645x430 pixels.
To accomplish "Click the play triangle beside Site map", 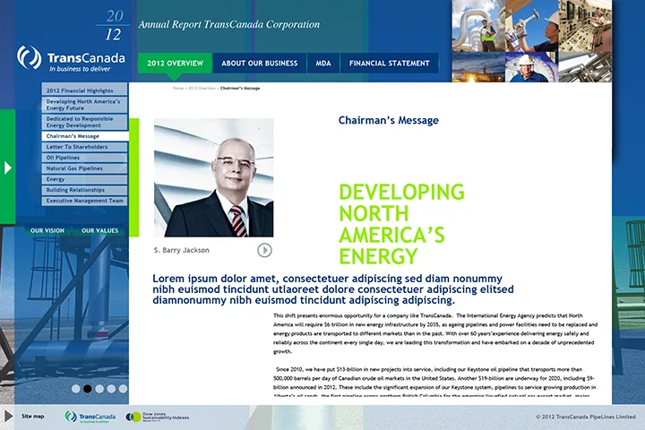I will click(7, 416).
